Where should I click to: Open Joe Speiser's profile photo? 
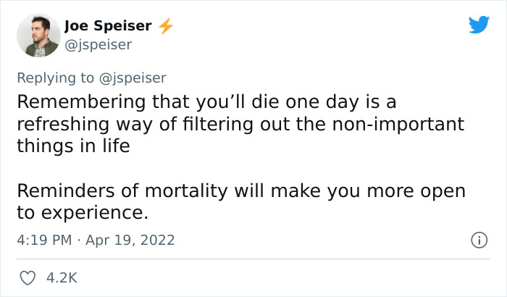pyautogui.click(x=37, y=35)
